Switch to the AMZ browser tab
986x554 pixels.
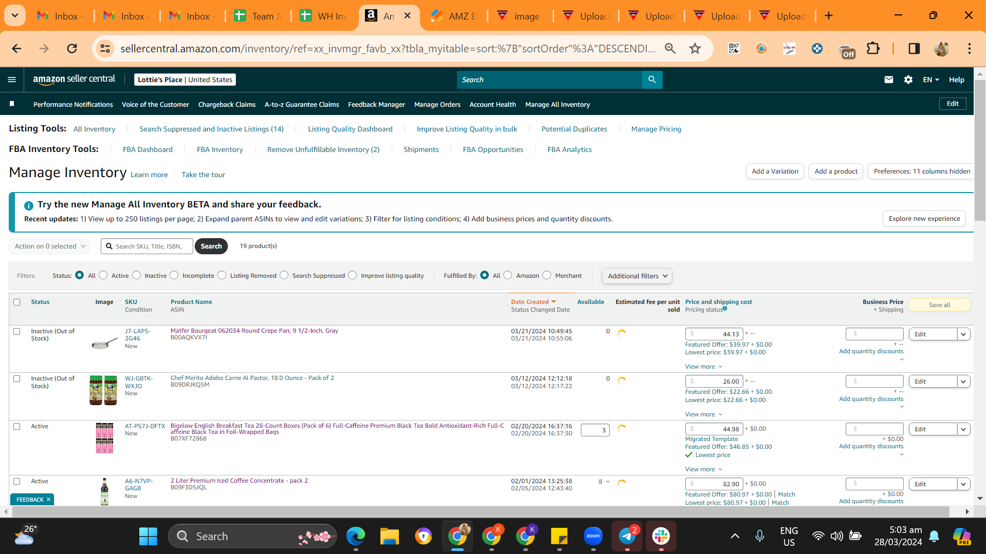click(455, 16)
